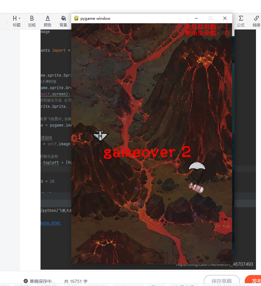Click the 'ants import *' code line

[56, 50]
